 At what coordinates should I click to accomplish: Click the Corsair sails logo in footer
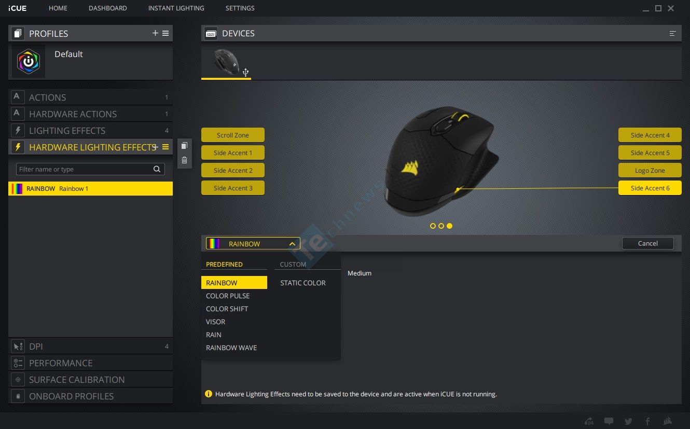[668, 421]
